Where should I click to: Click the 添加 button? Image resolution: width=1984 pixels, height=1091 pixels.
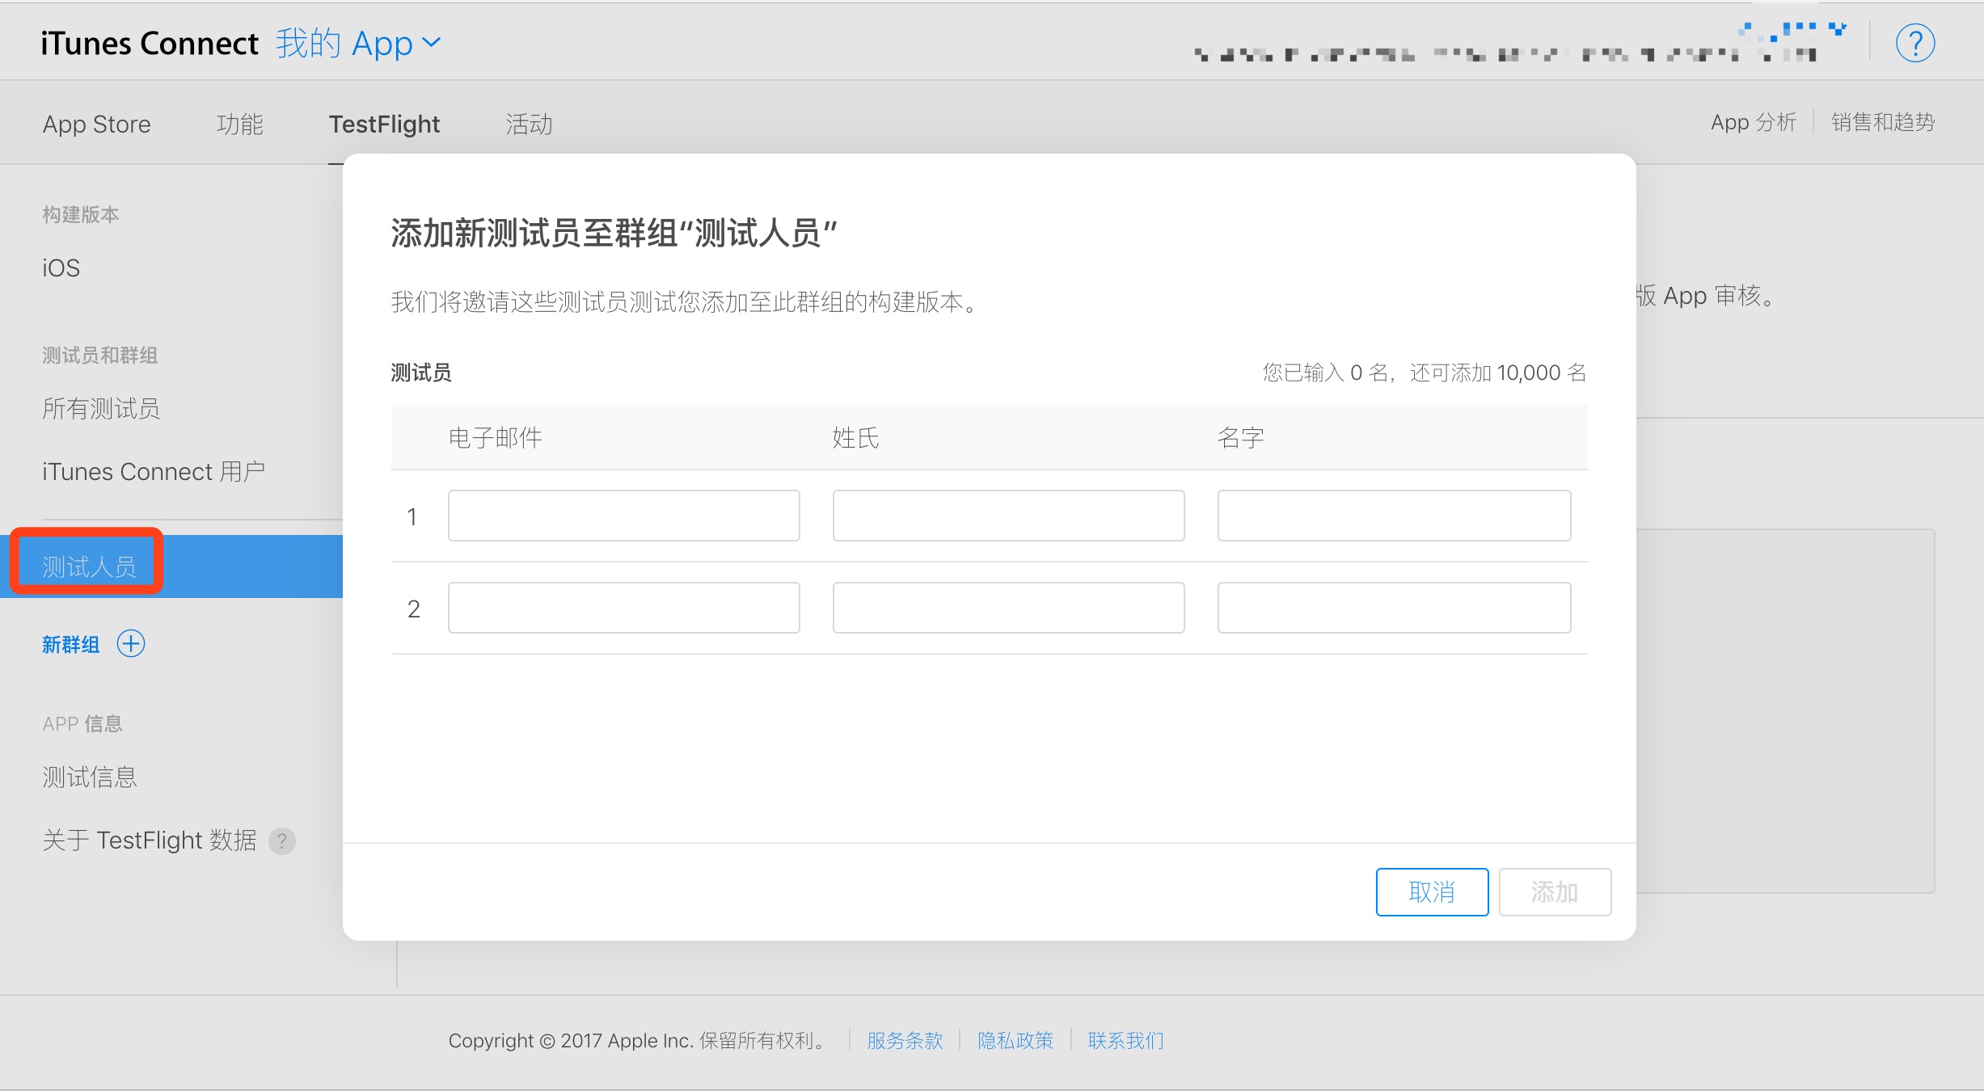tap(1555, 892)
